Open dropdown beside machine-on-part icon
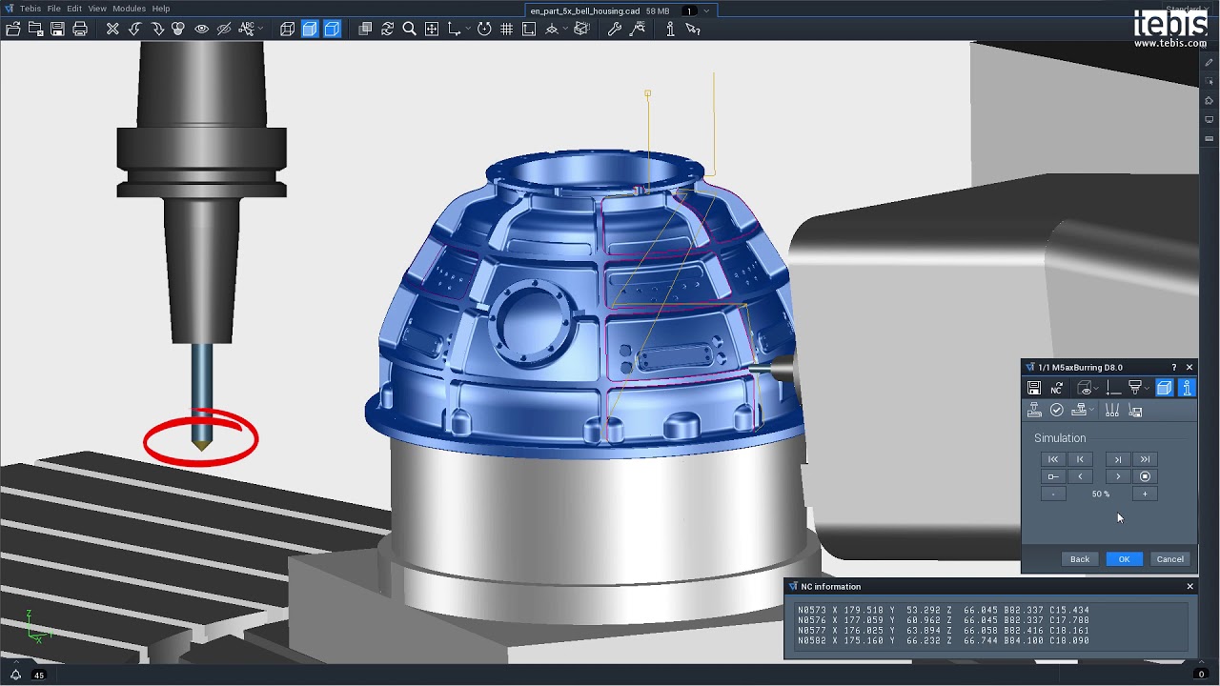 pyautogui.click(x=1091, y=410)
